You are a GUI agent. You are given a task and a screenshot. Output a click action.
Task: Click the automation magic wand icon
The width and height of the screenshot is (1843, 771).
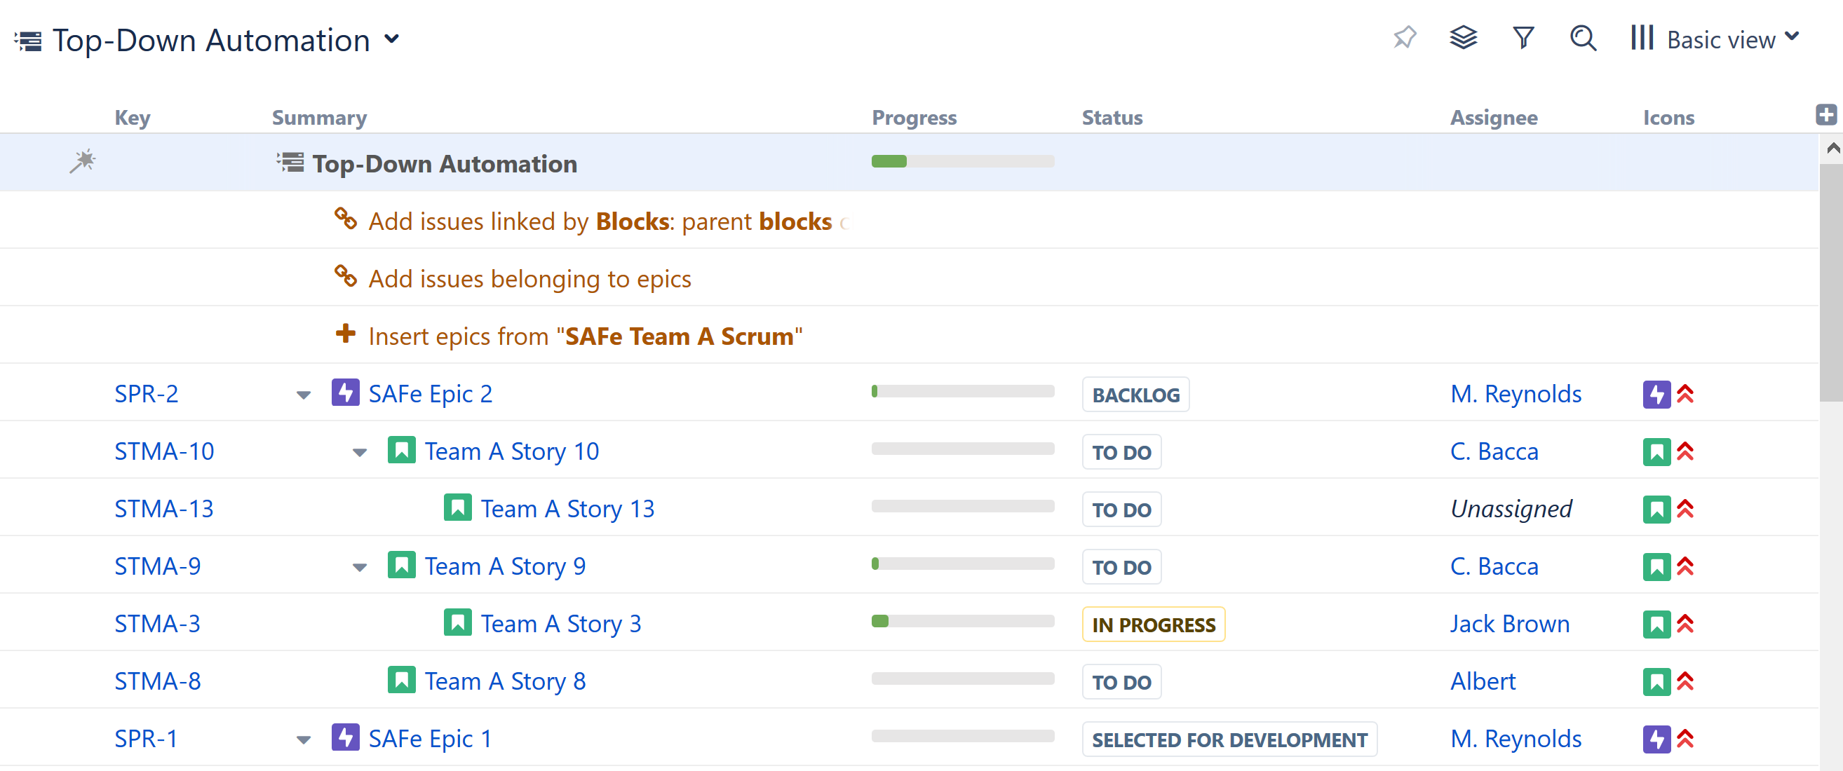[x=82, y=162]
